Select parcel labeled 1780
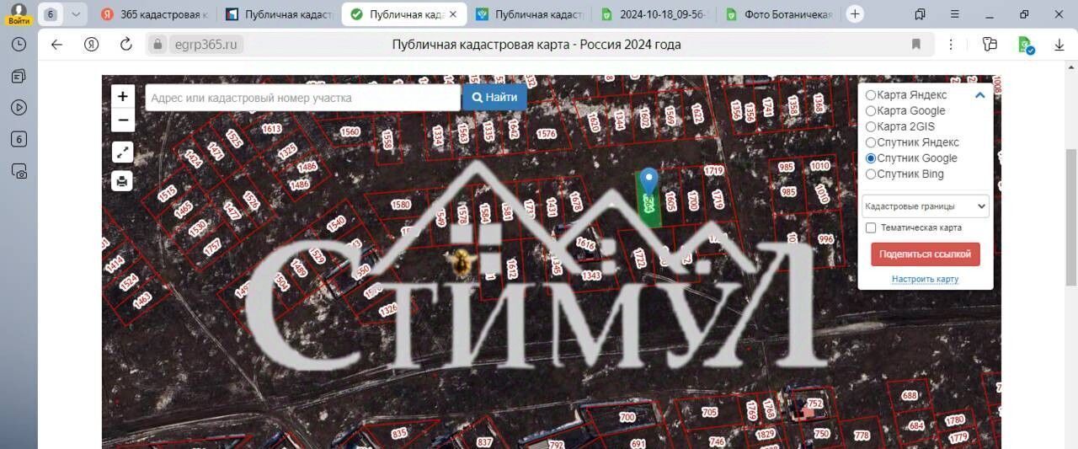 pos(954,420)
